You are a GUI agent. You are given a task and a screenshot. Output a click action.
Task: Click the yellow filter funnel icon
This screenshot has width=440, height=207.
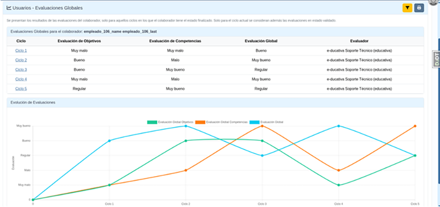(407, 8)
